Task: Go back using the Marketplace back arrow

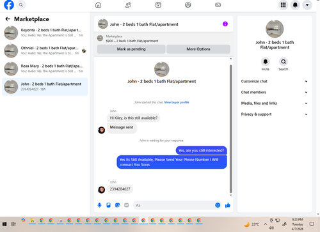Action: pyautogui.click(x=8, y=19)
